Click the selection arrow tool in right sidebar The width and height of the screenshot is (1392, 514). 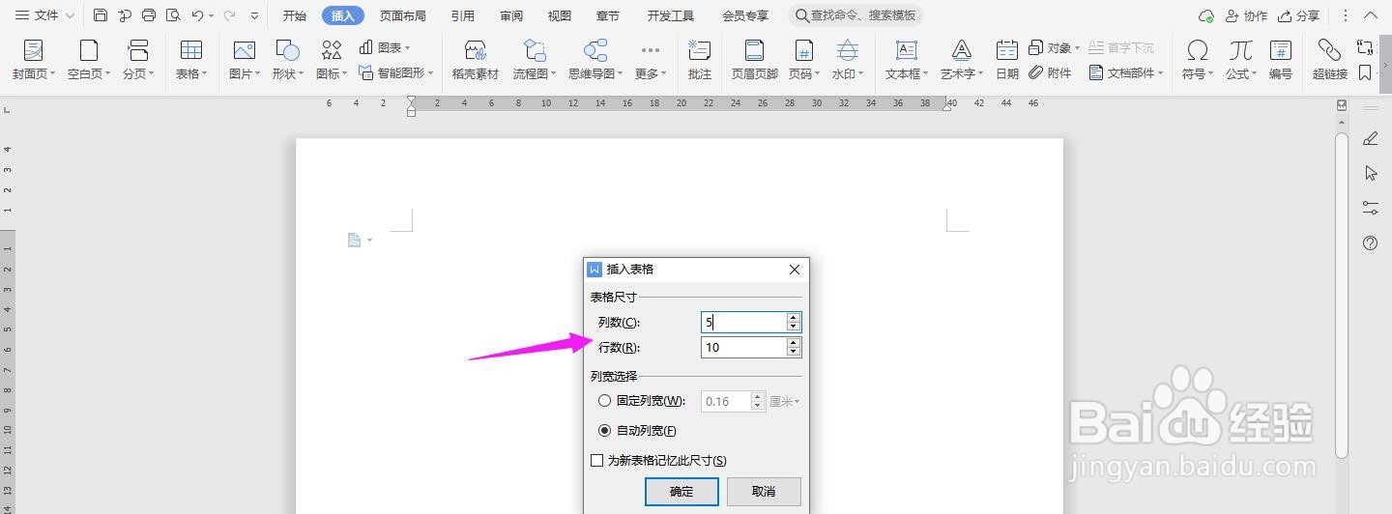click(x=1370, y=173)
